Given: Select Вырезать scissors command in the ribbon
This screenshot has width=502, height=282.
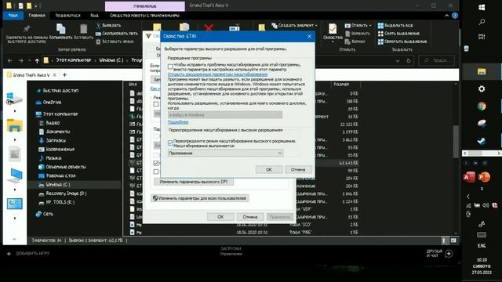Looking at the screenshot, I should [x=108, y=25].
